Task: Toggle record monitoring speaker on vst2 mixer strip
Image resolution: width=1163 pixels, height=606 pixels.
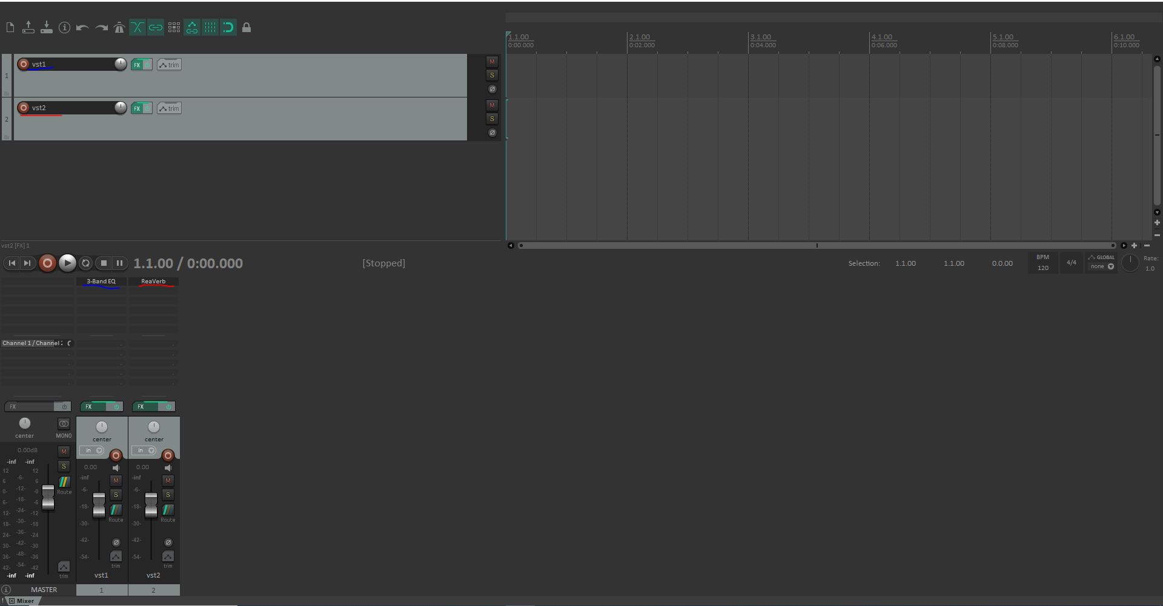Action: tap(168, 468)
